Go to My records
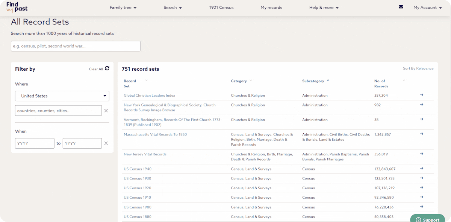451x222 pixels. [271, 8]
